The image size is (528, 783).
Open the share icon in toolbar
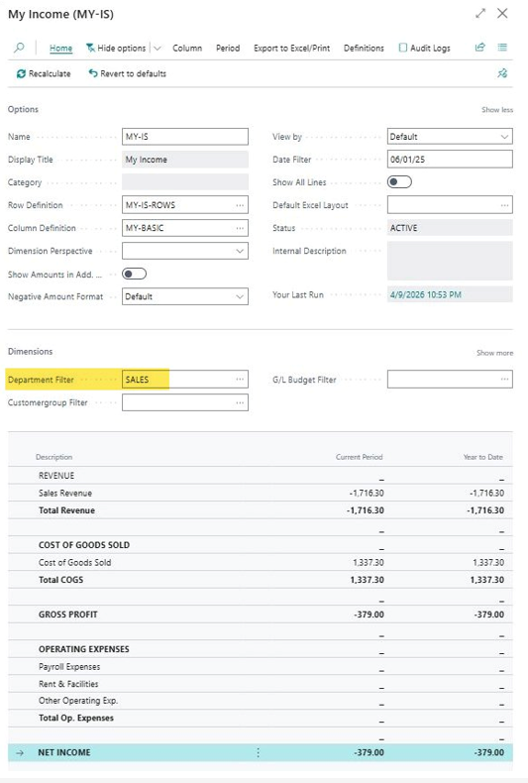[480, 48]
